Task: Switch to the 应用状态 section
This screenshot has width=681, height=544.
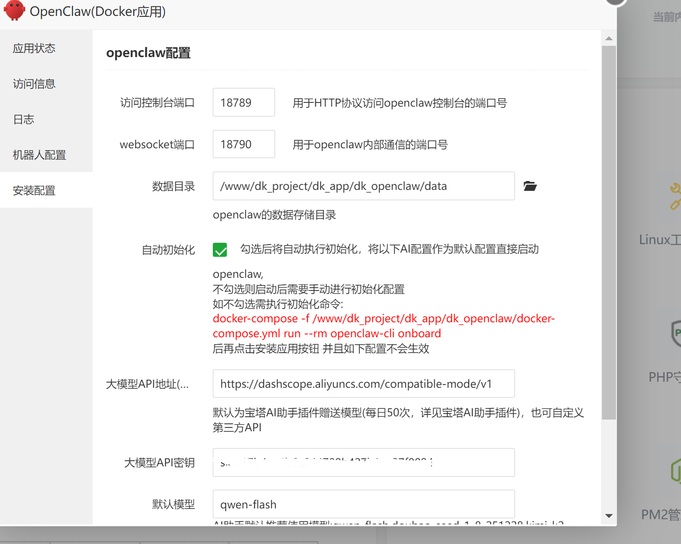Action: pos(34,48)
